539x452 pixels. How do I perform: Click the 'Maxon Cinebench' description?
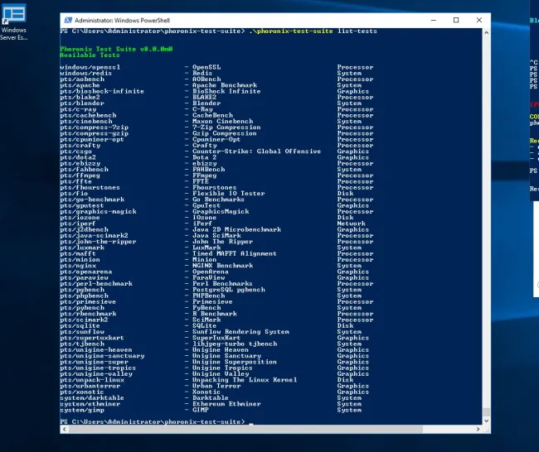tap(223, 122)
